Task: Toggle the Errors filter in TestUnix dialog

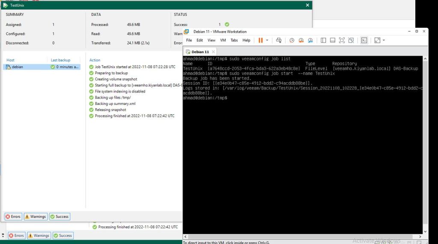Action: [13, 217]
